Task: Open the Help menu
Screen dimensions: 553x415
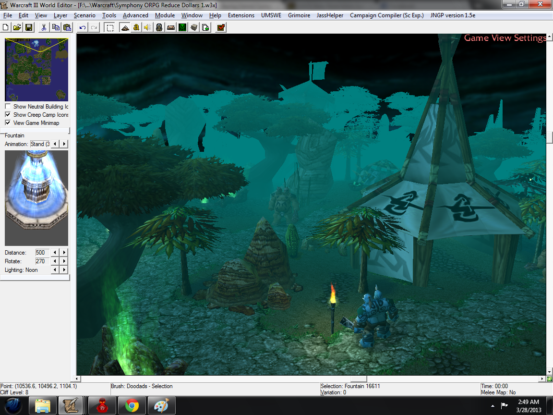Action: pos(215,15)
